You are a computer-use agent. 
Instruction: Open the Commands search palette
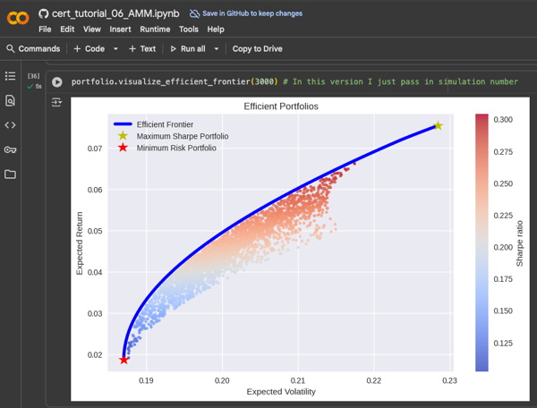[33, 48]
